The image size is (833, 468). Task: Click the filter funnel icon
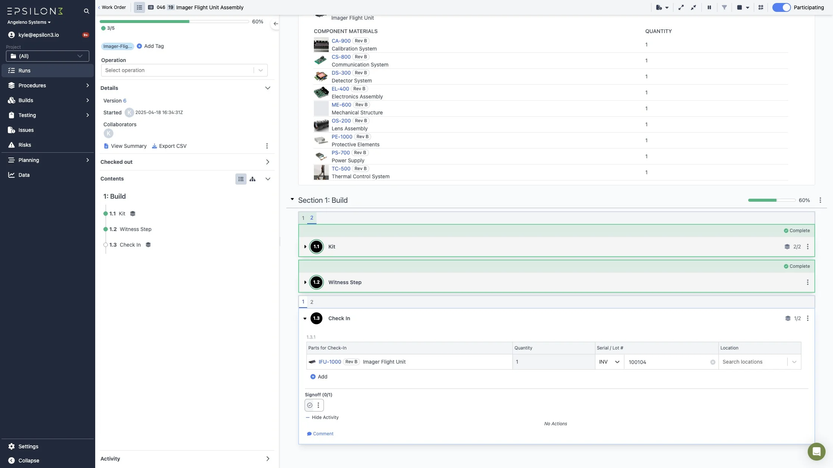(724, 7)
